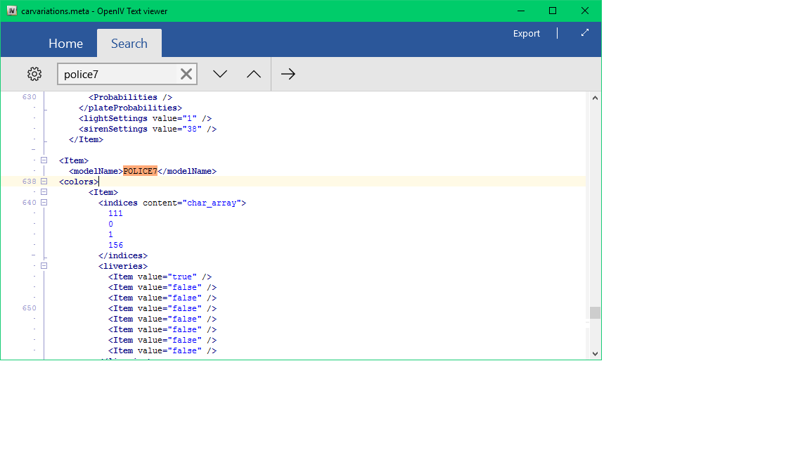This screenshot has height=456, width=810.
Task: Switch to the Home tab
Action: [65, 44]
